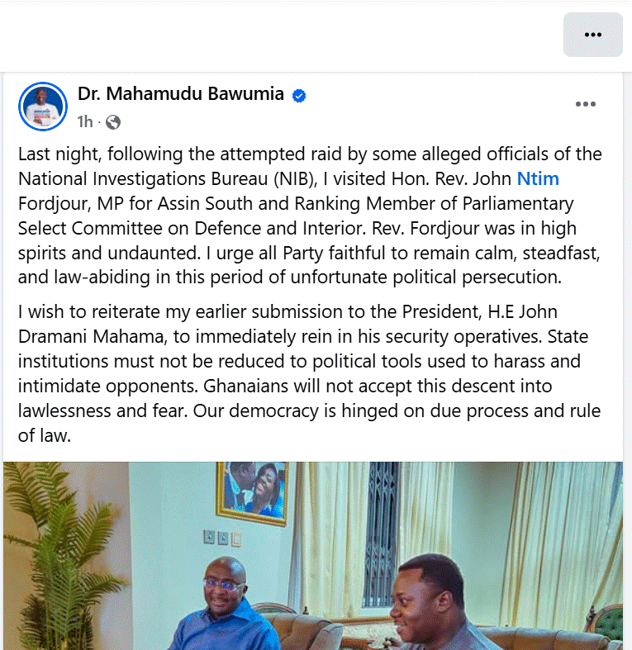Open Dr. Mahamudu Bawumia's profile name link

180,95
